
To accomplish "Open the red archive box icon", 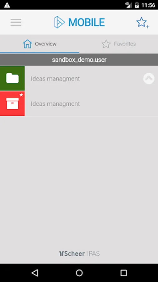I will tap(12, 103).
